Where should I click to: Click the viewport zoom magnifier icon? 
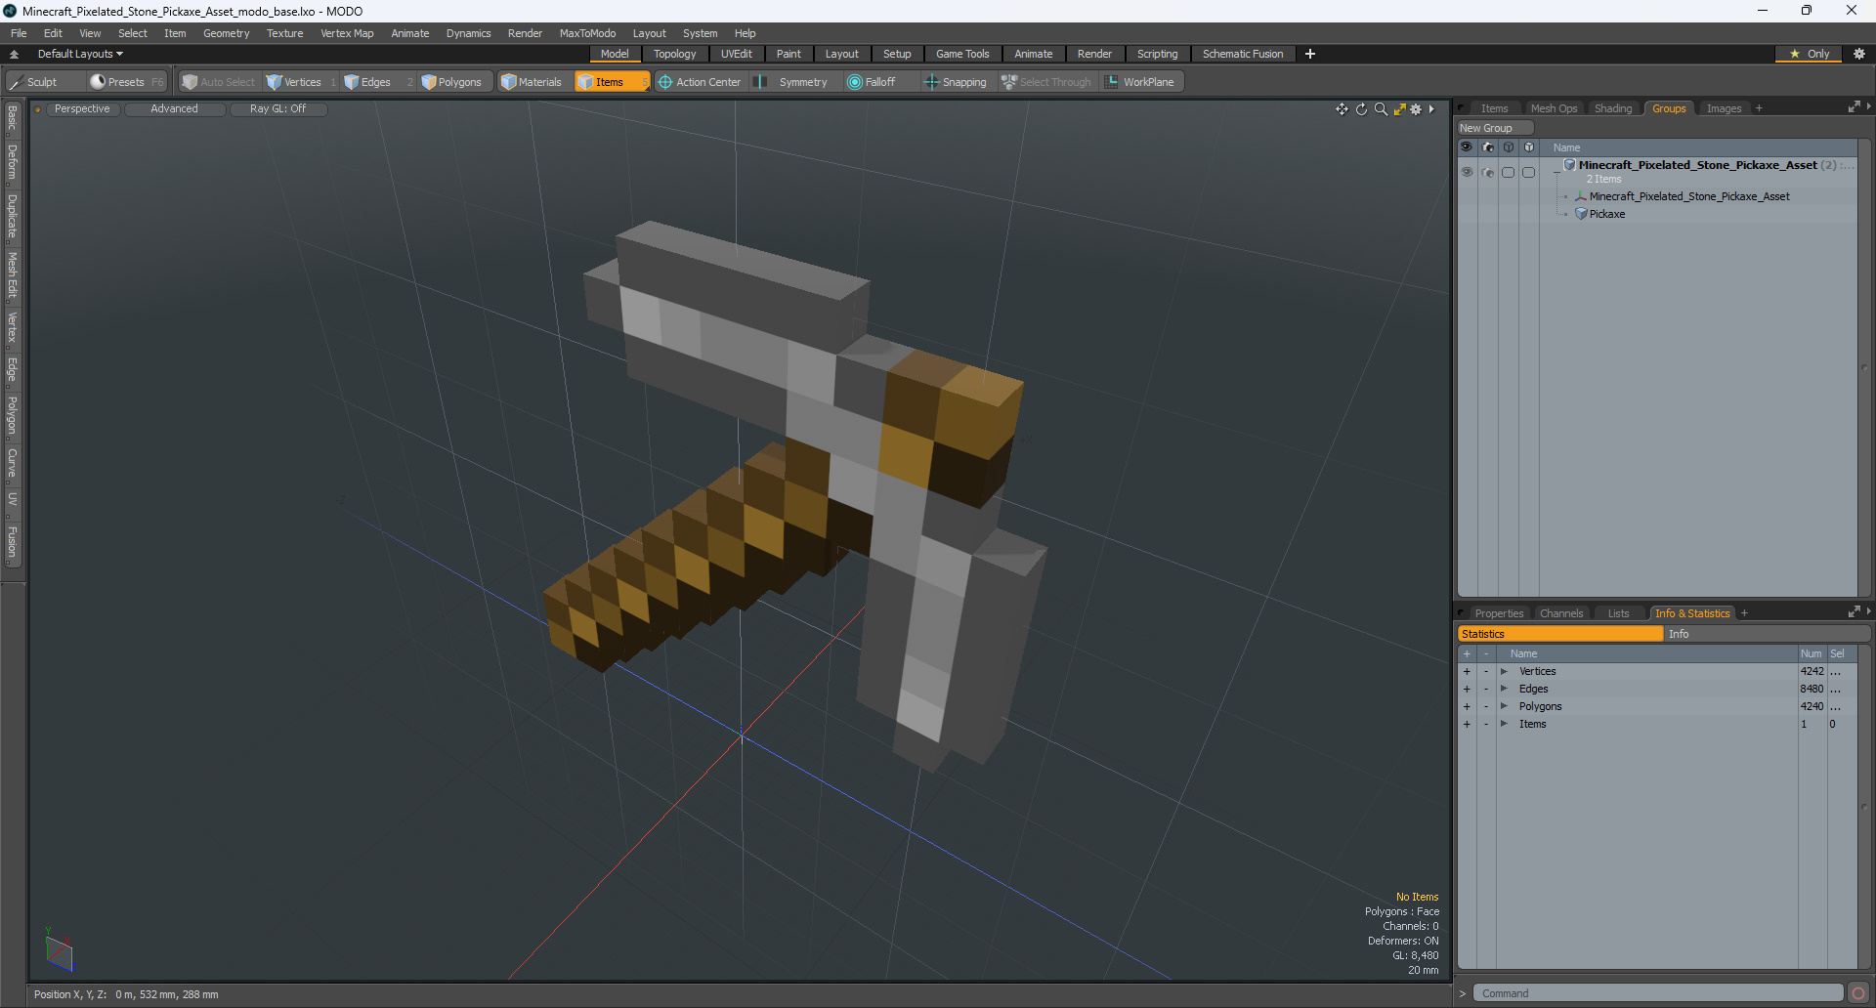(1381, 109)
